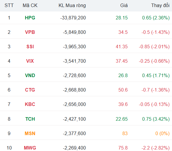172x151 pixels.
Task: Open the CTG stock code link
Action: tap(30, 90)
